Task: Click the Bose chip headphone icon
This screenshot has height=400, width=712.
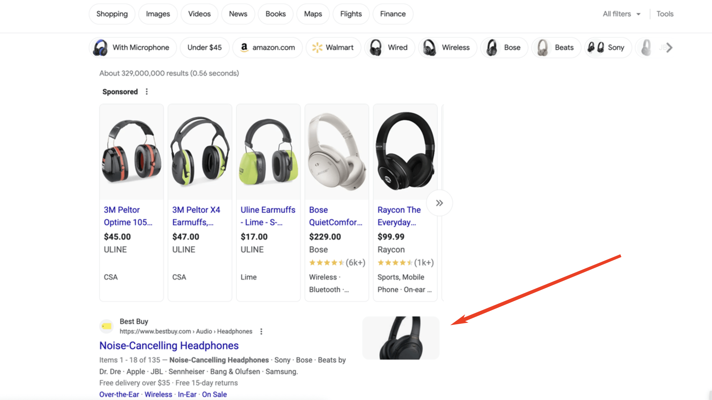Action: click(x=492, y=48)
